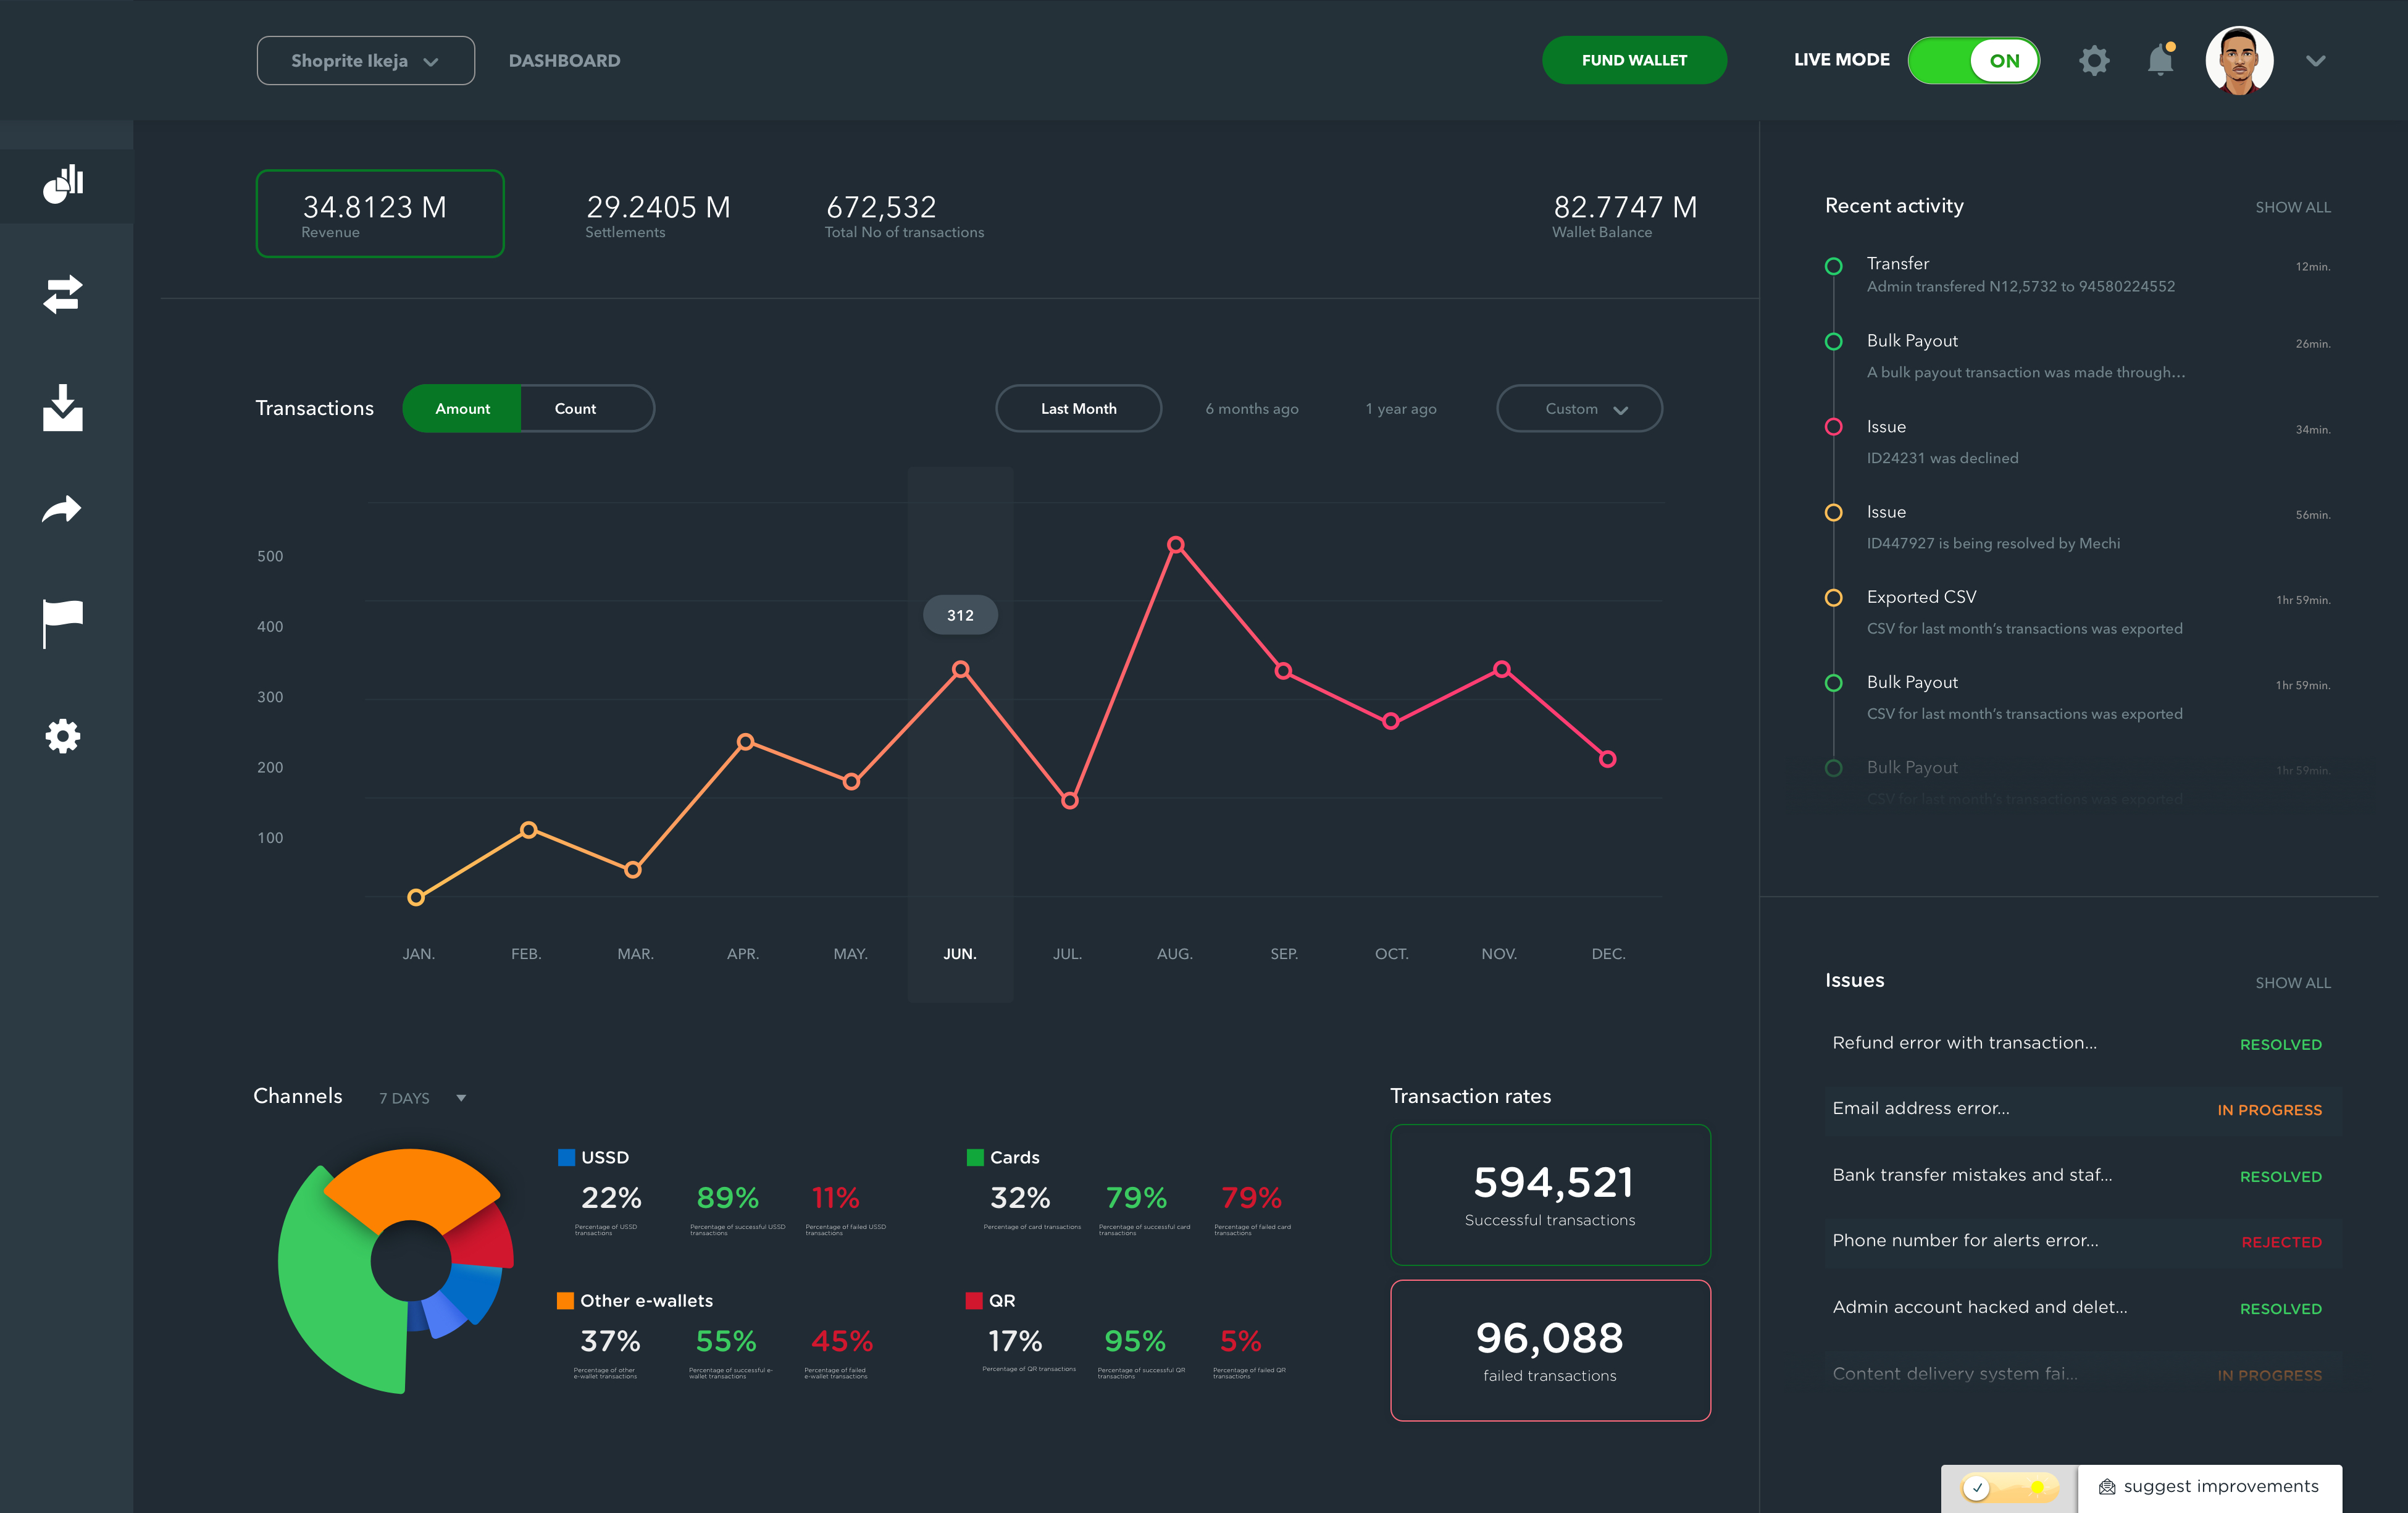Click the 312 value tooltip
2408x1513 pixels.
point(960,615)
